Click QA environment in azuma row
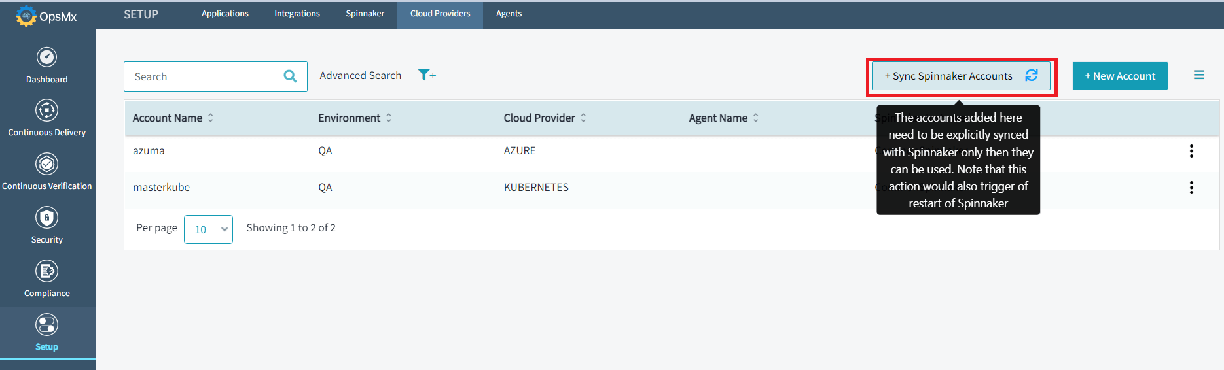 tap(325, 150)
